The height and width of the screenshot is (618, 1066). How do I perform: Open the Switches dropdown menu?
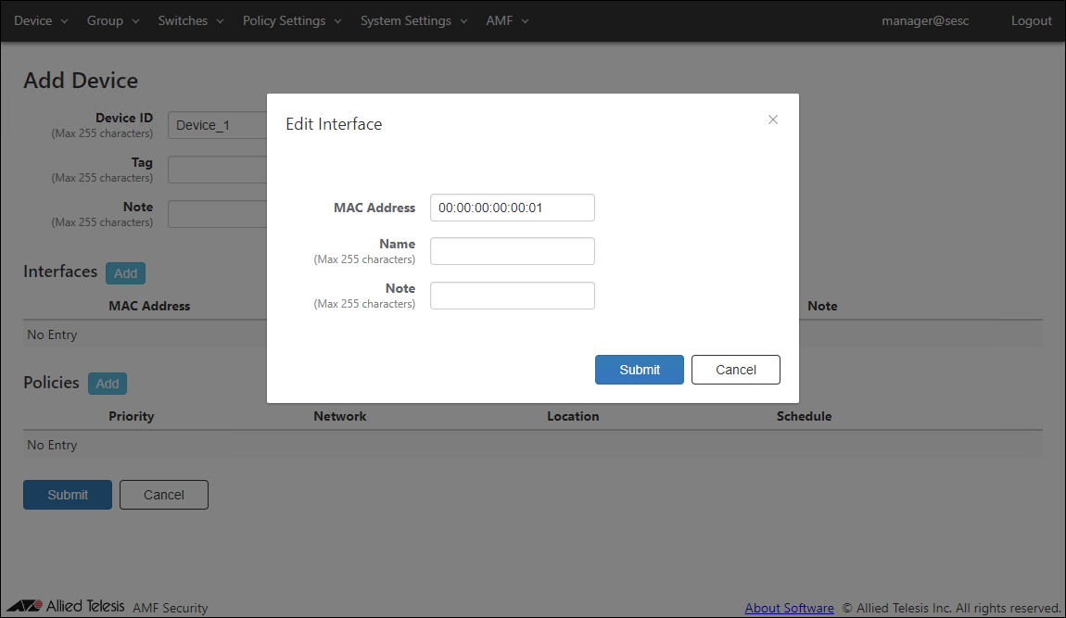pos(191,20)
